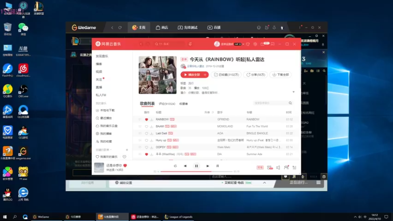Click the search magnifier in playlist search box
The width and height of the screenshot is (393, 221).
click(290, 103)
